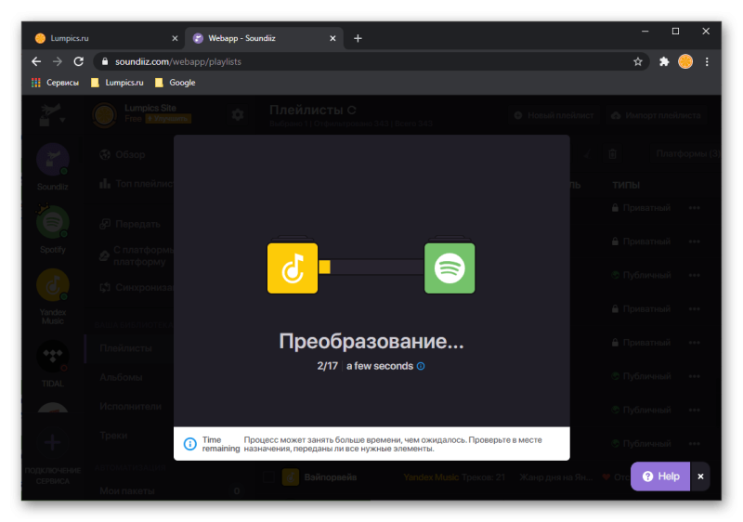The width and height of the screenshot is (743, 522).
Task: Open the Сервисы apps bookmark
Action: click(x=55, y=83)
